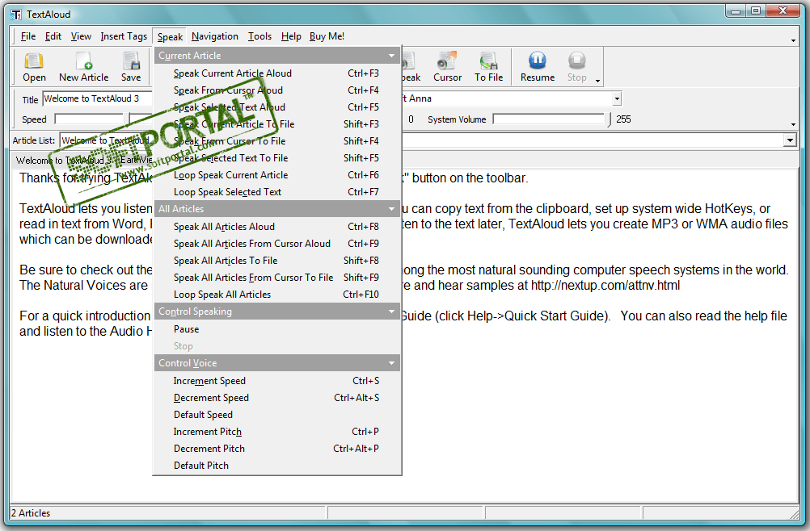Collapse the Control Voice menu section

point(391,363)
